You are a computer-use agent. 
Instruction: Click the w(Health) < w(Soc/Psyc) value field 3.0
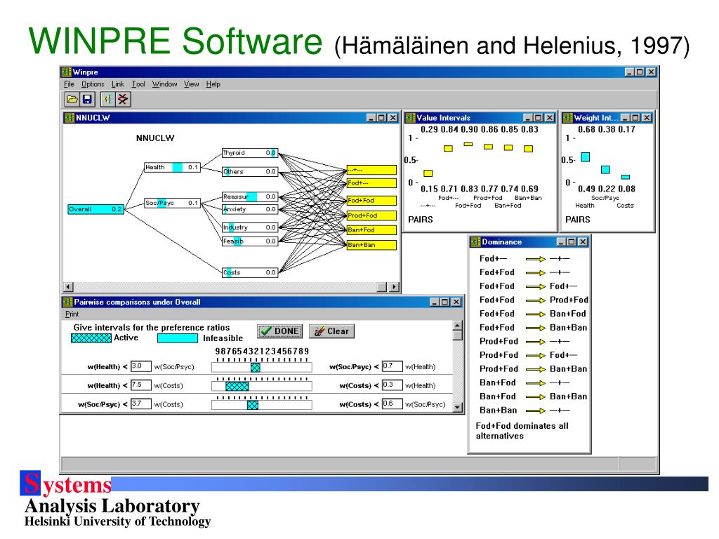140,366
